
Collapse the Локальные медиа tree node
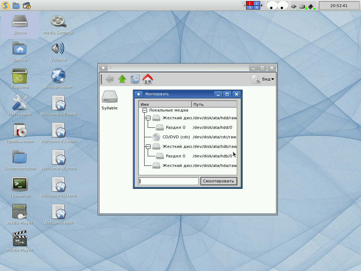[145, 110]
